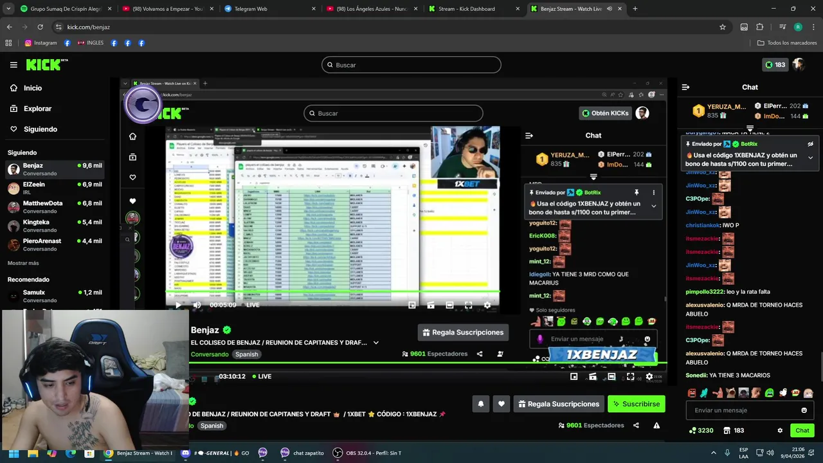The width and height of the screenshot is (823, 463).
Task: Open the MatthewDota channel in the sidebar
Action: click(55, 207)
